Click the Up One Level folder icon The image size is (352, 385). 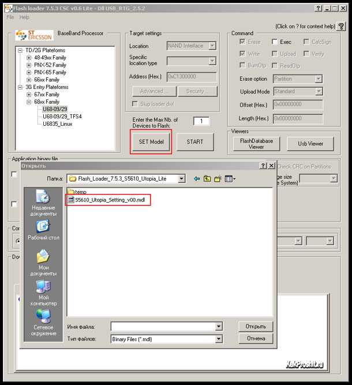click(x=207, y=179)
